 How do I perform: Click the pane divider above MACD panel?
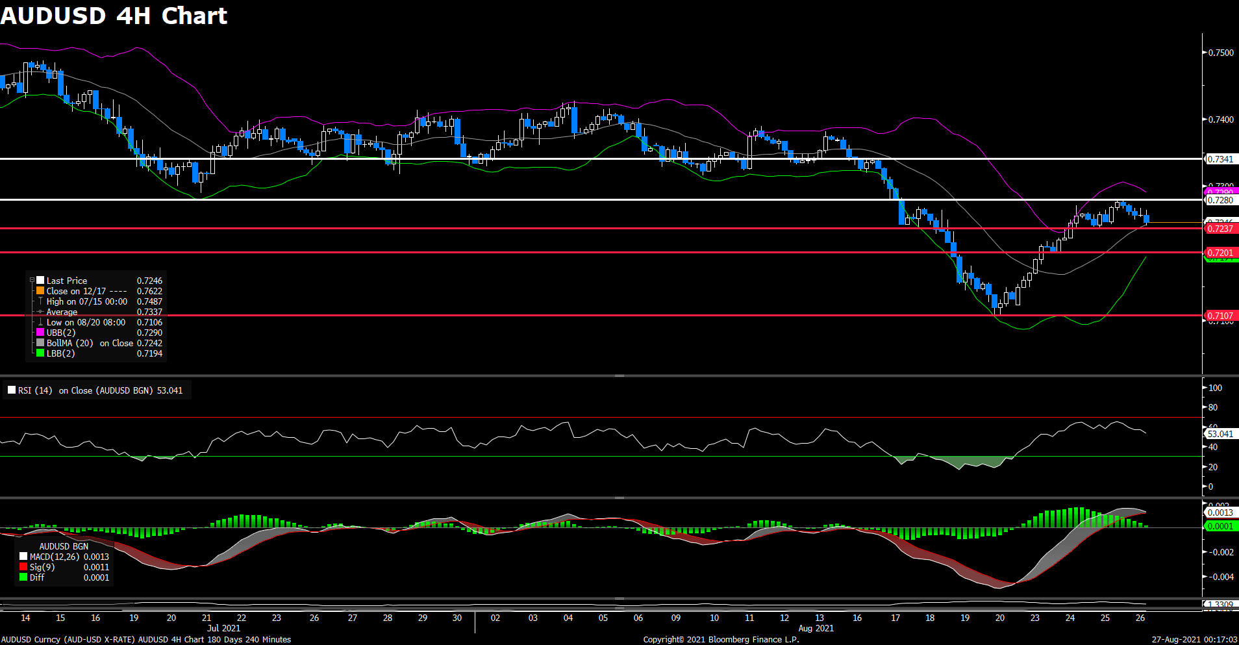(619, 498)
